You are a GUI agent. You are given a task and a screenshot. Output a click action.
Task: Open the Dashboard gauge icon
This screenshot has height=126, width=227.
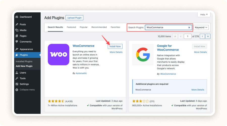pos(17,17)
